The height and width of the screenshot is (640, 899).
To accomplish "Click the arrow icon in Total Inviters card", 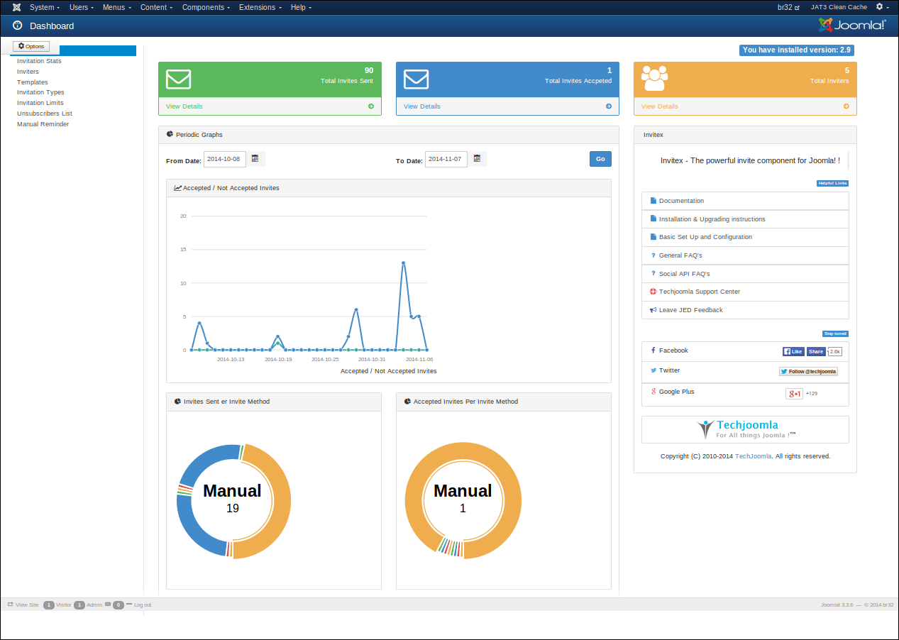I will [846, 106].
